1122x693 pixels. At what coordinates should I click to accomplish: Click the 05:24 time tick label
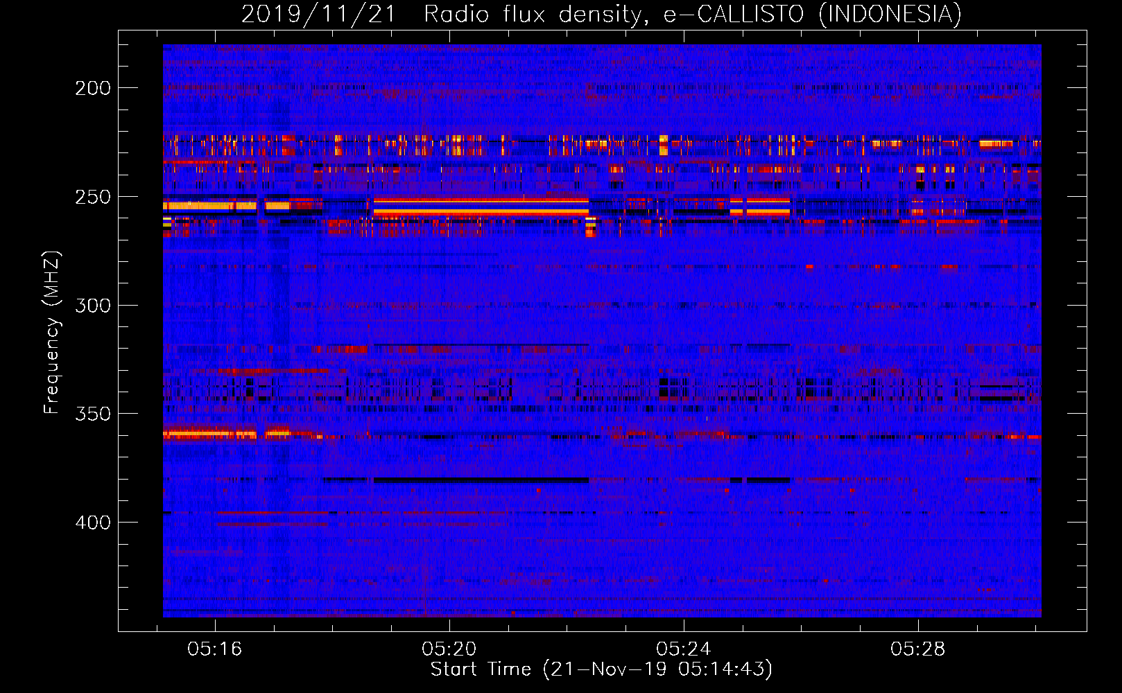(684, 649)
